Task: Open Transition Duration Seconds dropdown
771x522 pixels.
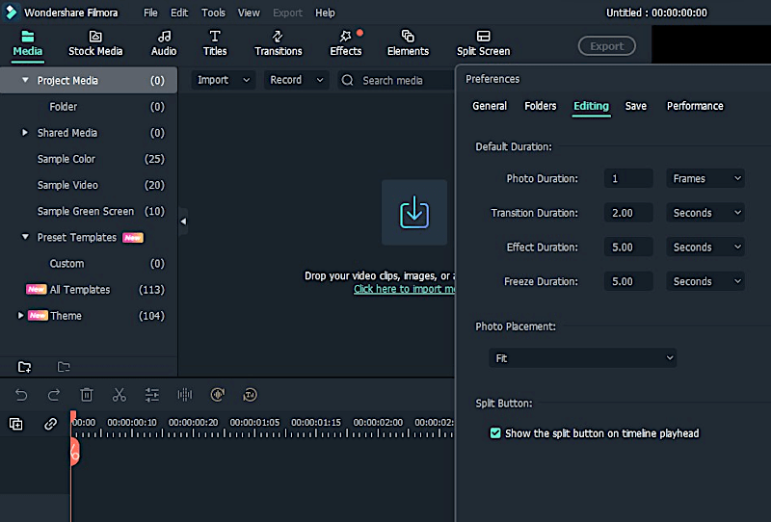Action: pos(705,213)
